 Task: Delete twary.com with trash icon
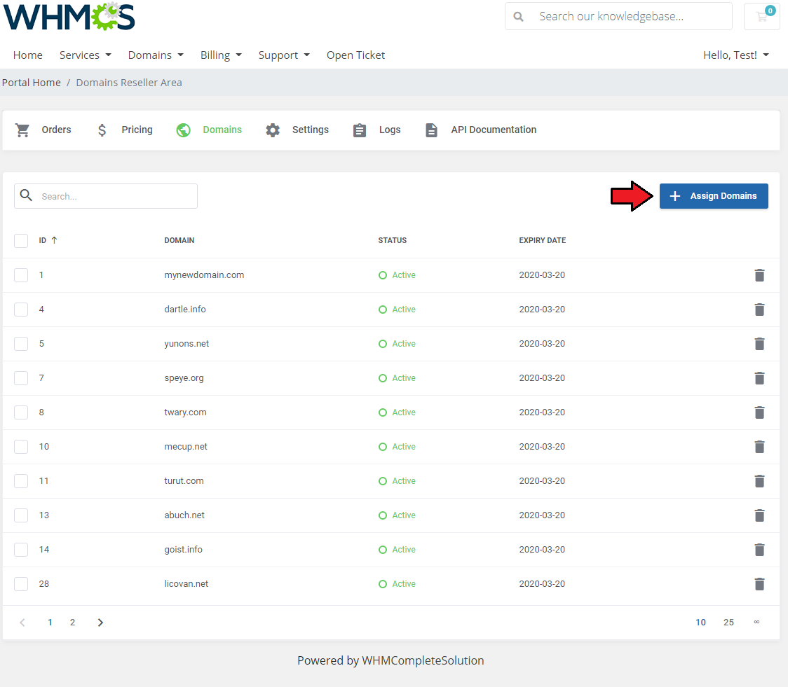click(x=759, y=412)
